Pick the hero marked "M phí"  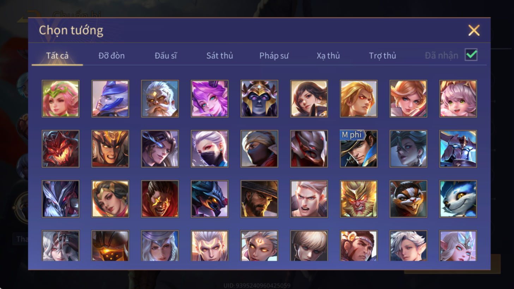[358, 149]
